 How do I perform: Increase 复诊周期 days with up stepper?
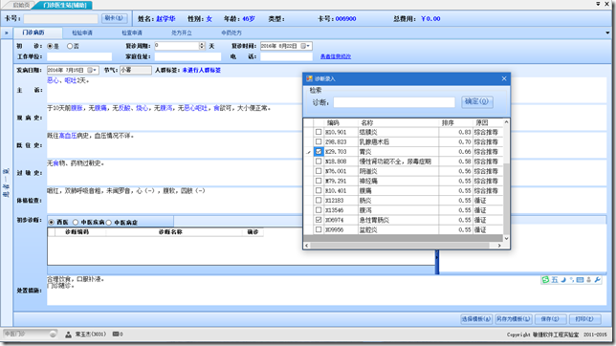202,44
